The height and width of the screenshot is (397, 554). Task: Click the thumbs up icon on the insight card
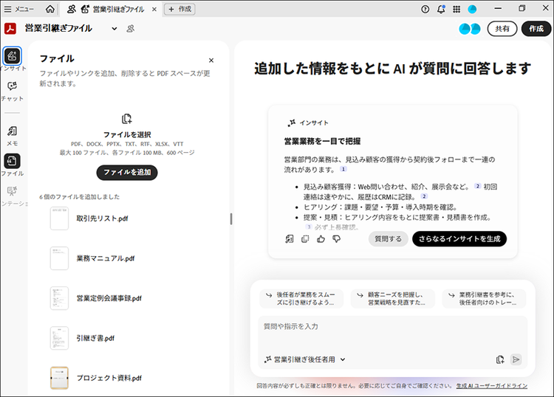(321, 239)
